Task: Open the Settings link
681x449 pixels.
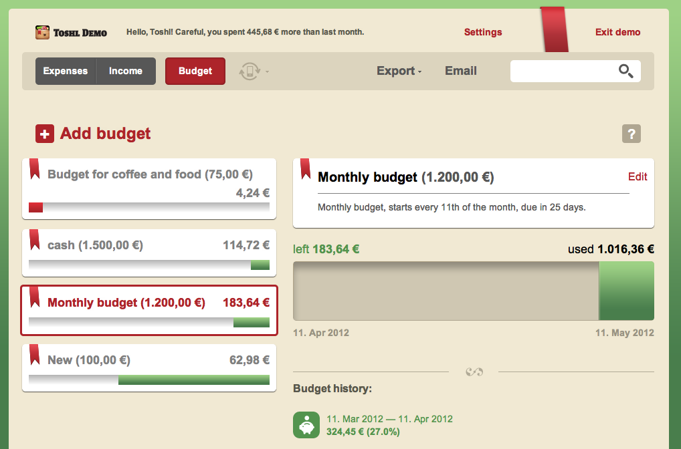Action: [483, 32]
